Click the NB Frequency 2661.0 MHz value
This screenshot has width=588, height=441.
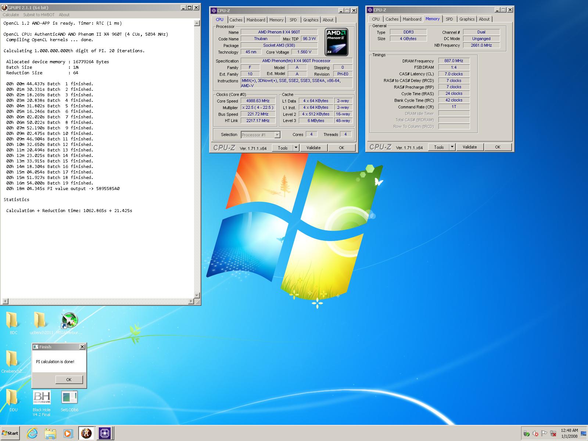click(x=481, y=45)
